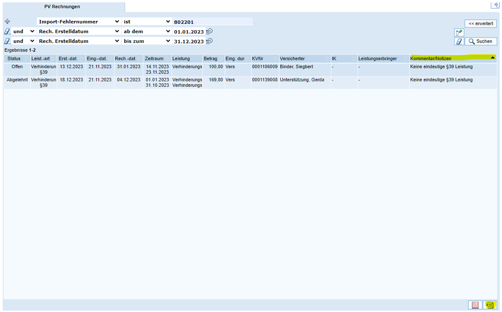Click the PDF export icon at bottom right
This screenshot has height=312, width=502.
point(475,305)
